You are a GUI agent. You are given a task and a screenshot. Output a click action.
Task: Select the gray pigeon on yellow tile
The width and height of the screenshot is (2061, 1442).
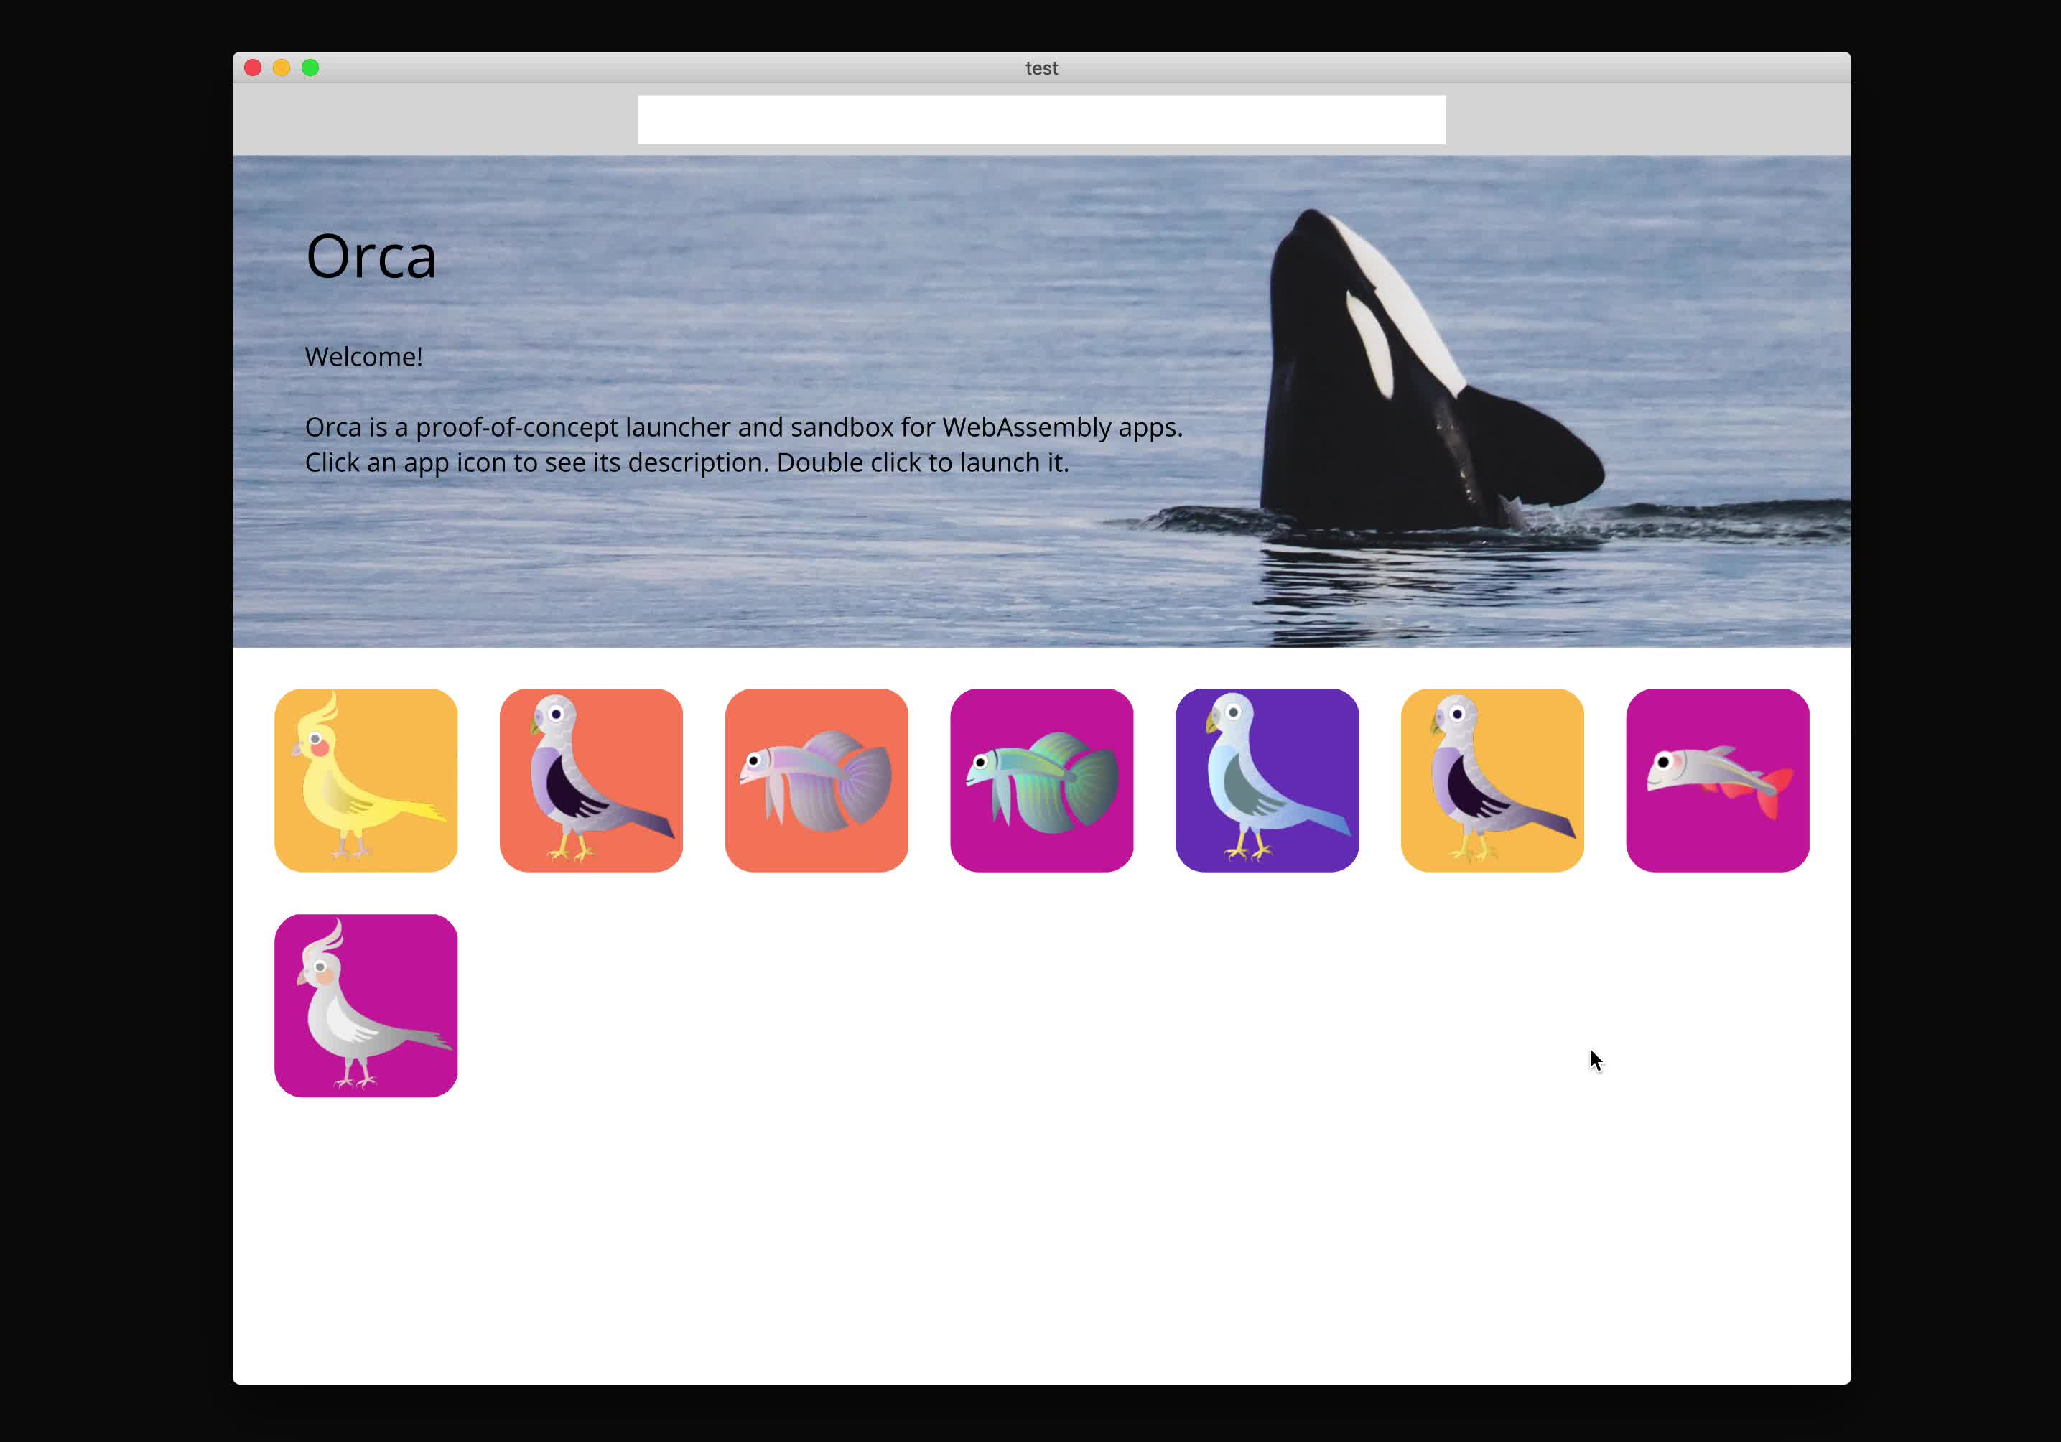click(x=1493, y=779)
